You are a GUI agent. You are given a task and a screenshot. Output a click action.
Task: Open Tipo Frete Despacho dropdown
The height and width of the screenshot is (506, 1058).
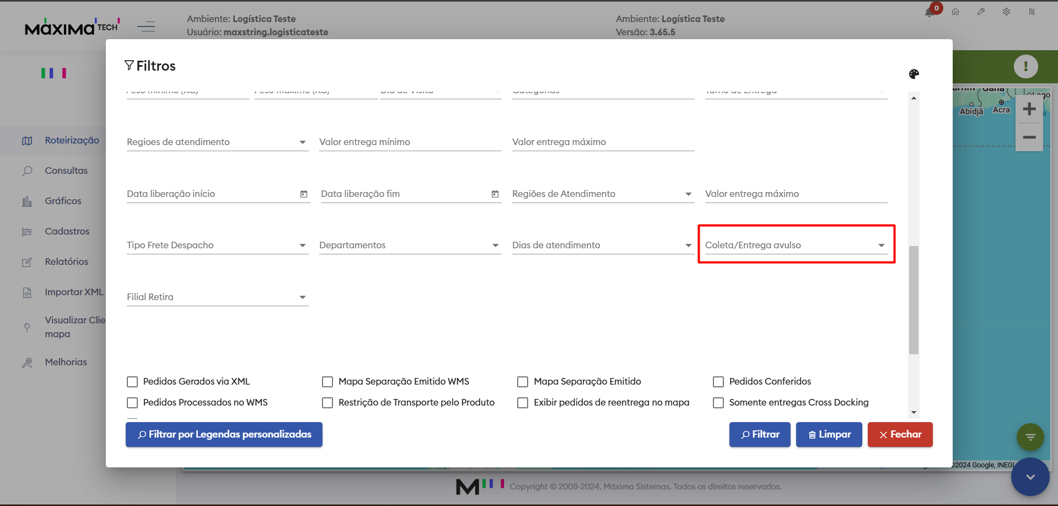[218, 245]
